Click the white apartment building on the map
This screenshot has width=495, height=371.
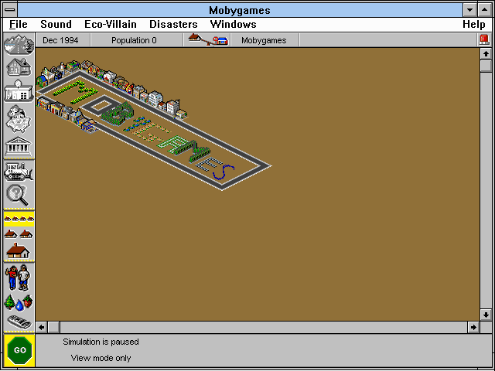pyautogui.click(x=155, y=99)
